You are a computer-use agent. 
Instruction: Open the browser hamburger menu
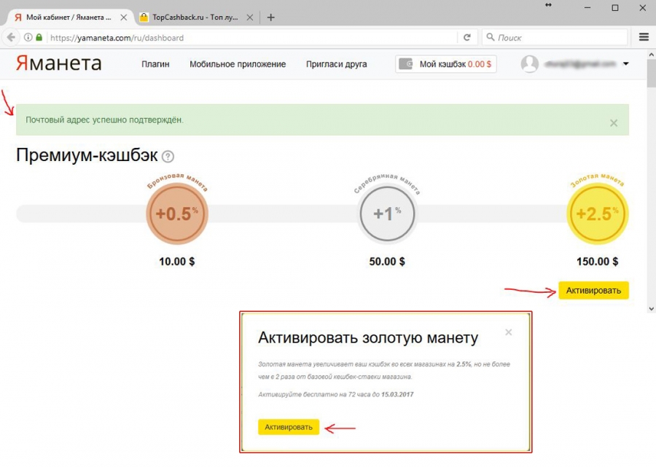click(x=644, y=38)
